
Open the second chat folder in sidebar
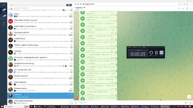(x=4, y=17)
